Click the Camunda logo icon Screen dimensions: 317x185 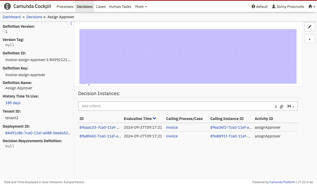(x=7, y=6)
